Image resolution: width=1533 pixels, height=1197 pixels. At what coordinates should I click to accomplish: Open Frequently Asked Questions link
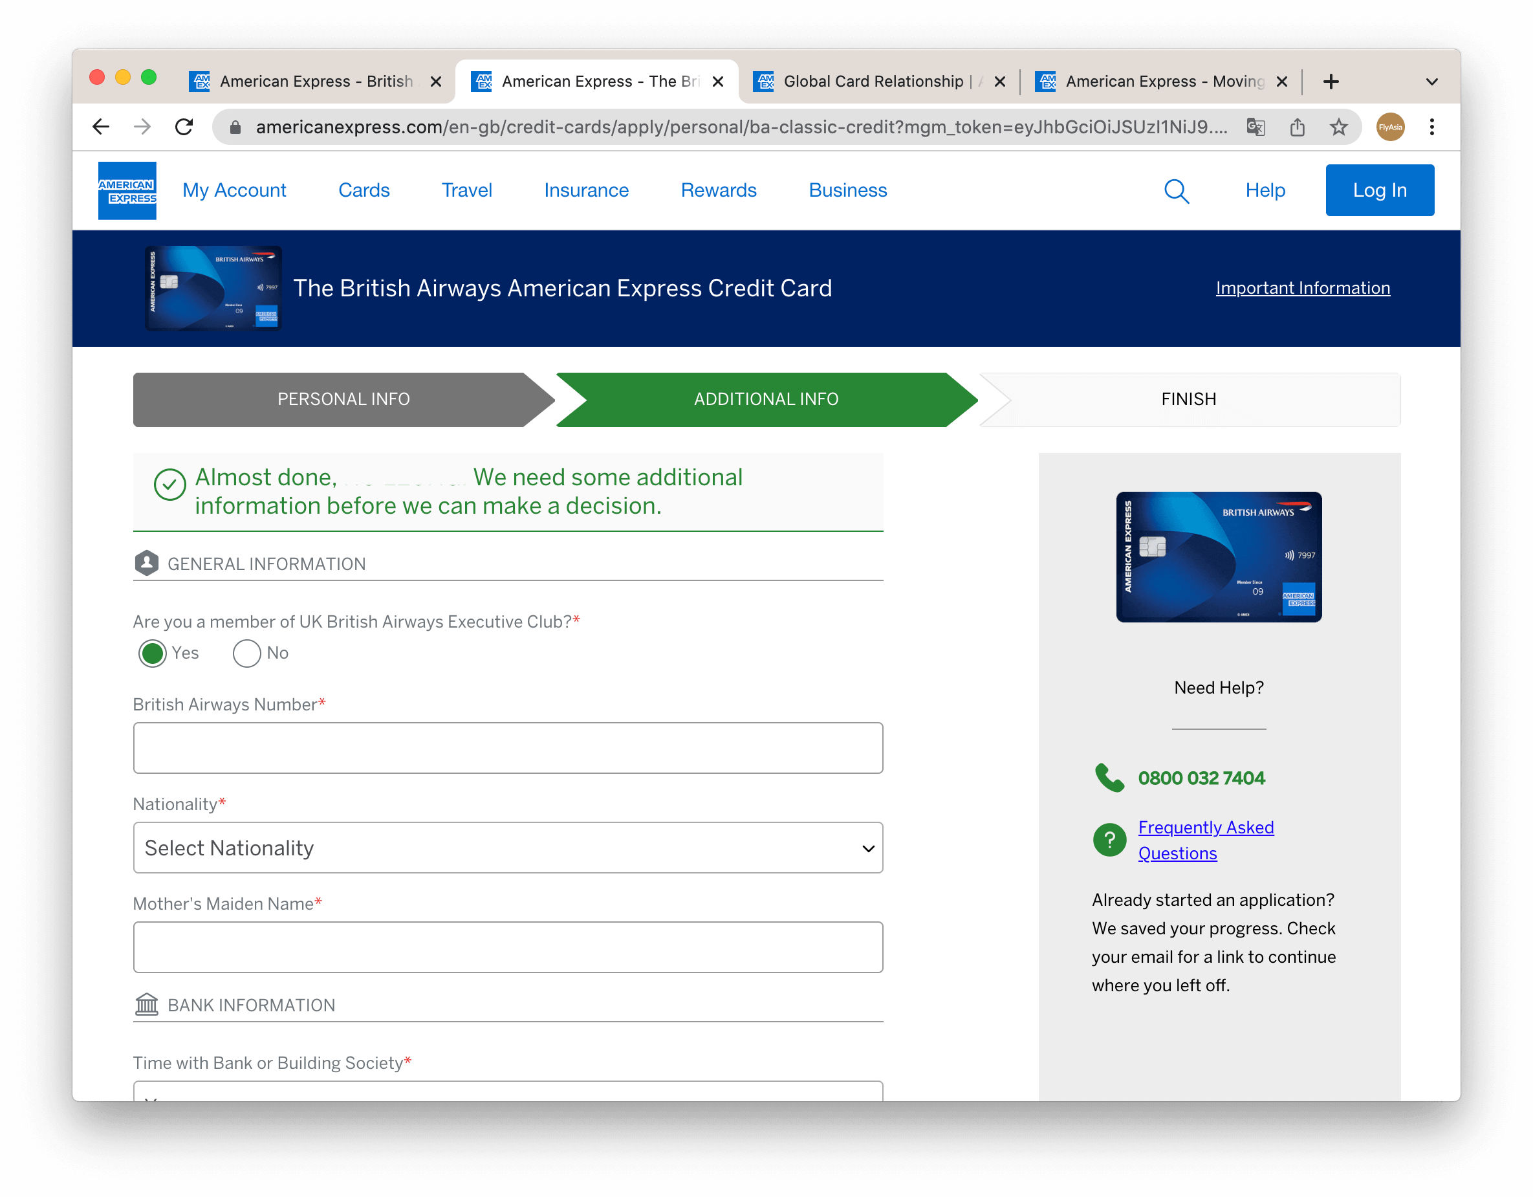click(x=1206, y=840)
